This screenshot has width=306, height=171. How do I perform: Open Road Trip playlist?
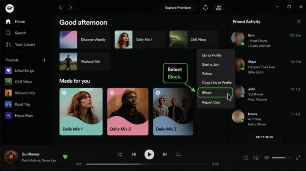pos(17,104)
